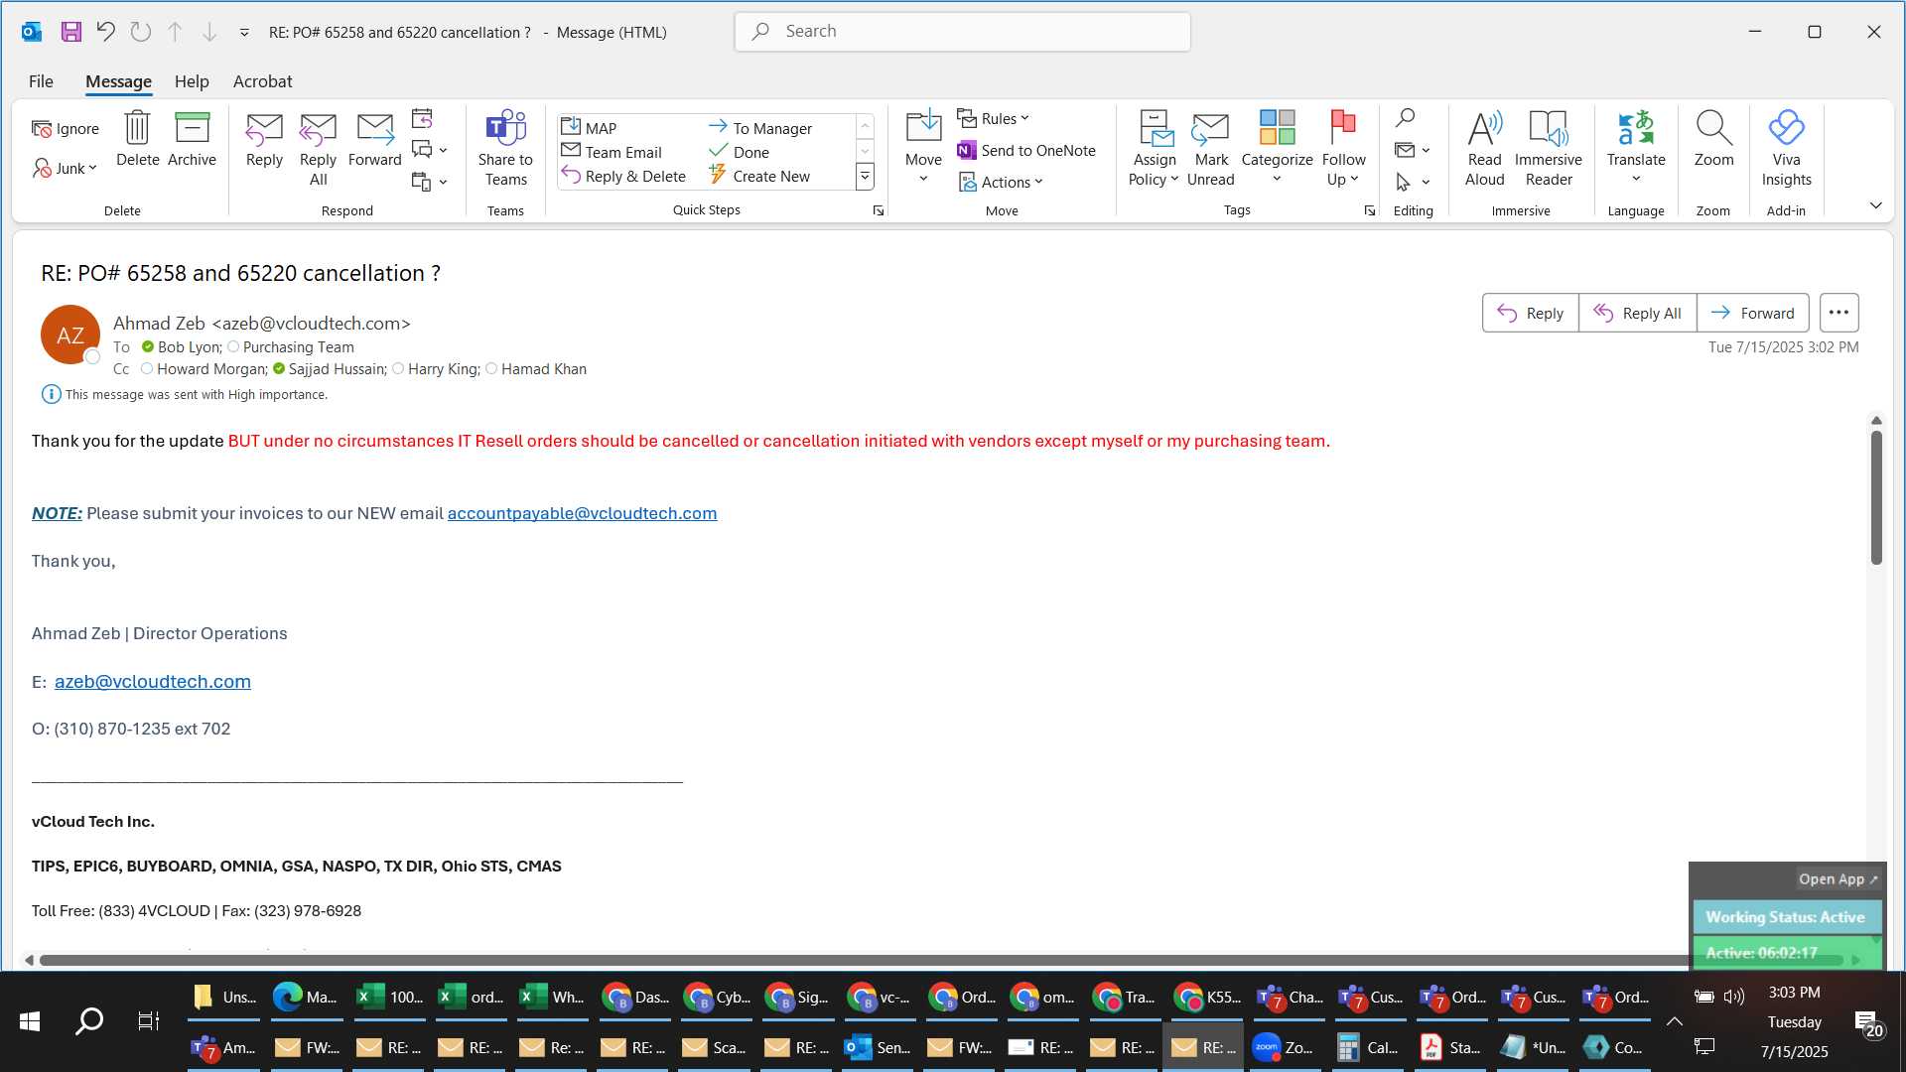
Task: Click the Search box in title bar
Action: click(x=962, y=32)
